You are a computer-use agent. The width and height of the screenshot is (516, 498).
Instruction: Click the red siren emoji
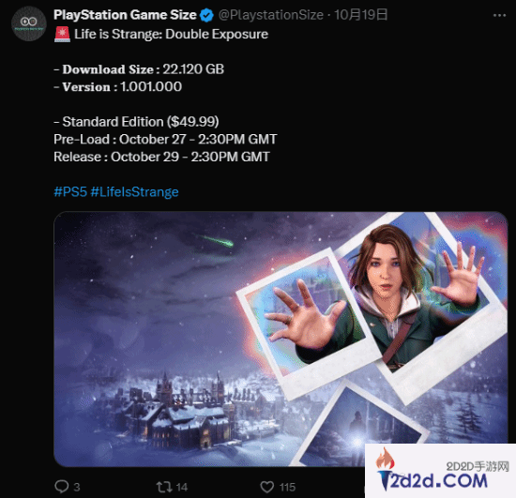tap(62, 34)
